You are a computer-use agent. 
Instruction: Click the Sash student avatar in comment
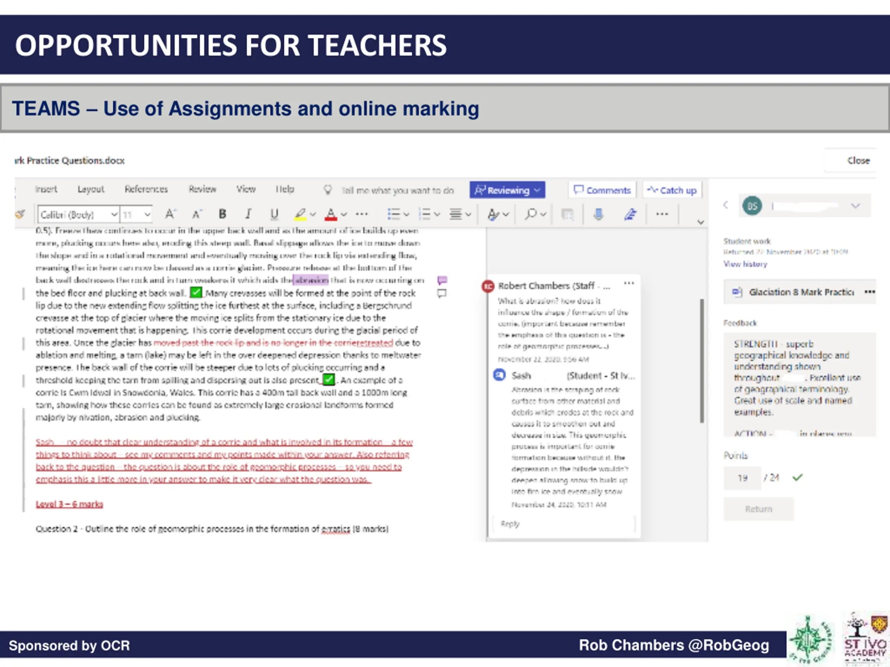pyautogui.click(x=499, y=375)
